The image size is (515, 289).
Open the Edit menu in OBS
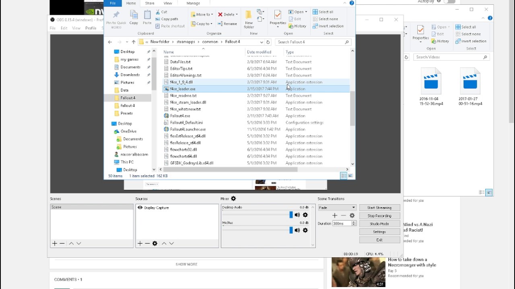tap(64, 28)
